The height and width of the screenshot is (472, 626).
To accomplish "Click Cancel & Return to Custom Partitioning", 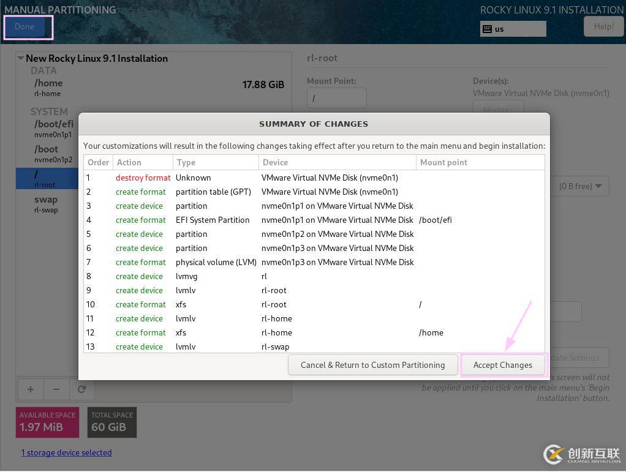I will 372,365.
